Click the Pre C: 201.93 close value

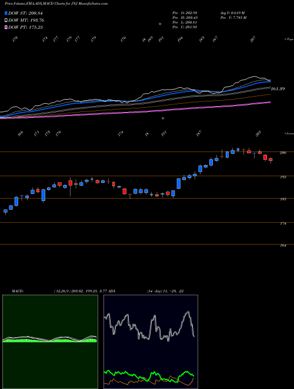click(x=185, y=27)
